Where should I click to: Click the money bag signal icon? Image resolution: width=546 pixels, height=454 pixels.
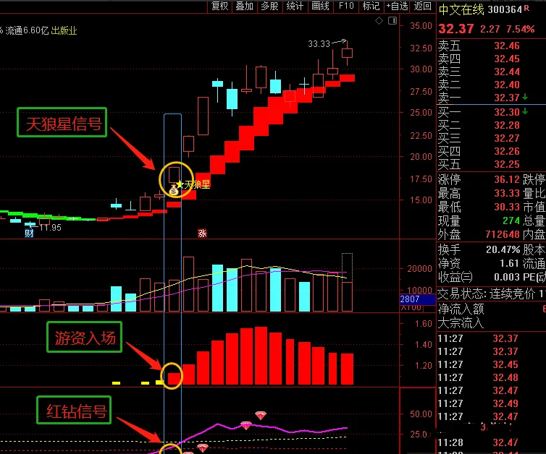pyautogui.click(x=175, y=190)
